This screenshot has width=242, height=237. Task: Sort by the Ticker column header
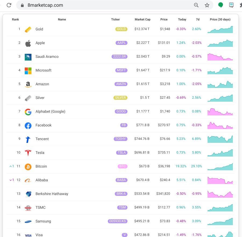point(115,19)
